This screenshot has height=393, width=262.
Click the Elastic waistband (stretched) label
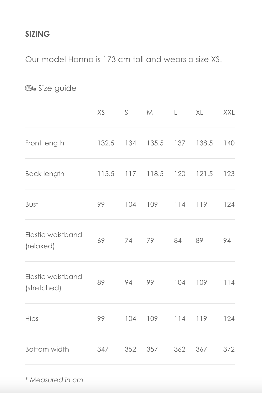pyautogui.click(x=53, y=282)
